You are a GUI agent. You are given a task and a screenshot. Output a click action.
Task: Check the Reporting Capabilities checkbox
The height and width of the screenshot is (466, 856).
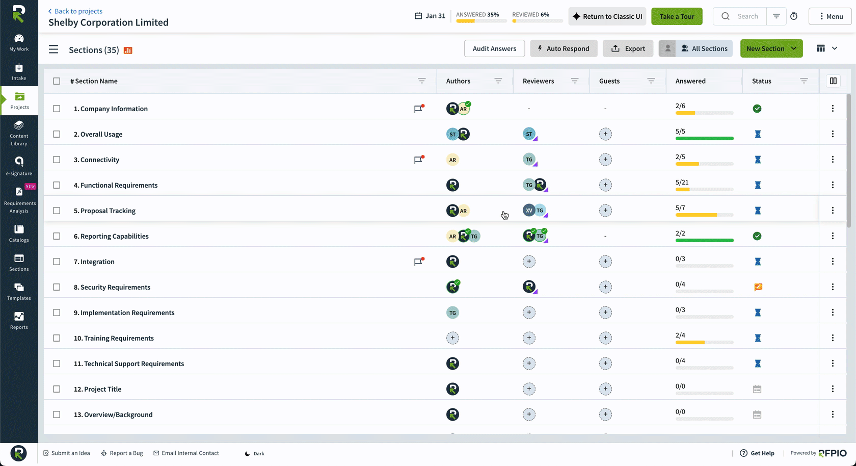click(x=57, y=236)
